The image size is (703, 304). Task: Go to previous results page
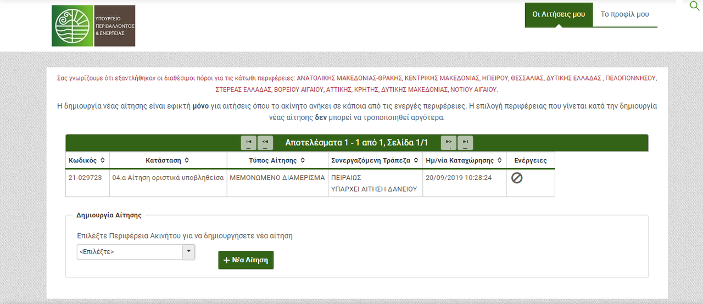[x=265, y=143]
